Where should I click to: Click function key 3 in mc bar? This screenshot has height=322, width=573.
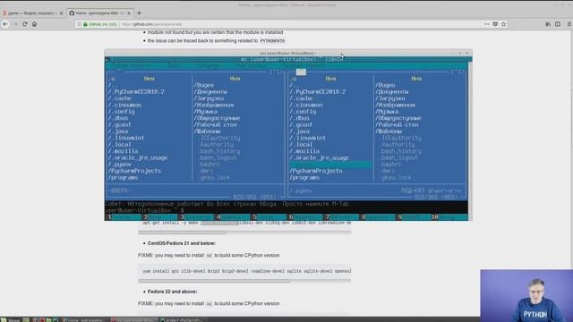195,217
